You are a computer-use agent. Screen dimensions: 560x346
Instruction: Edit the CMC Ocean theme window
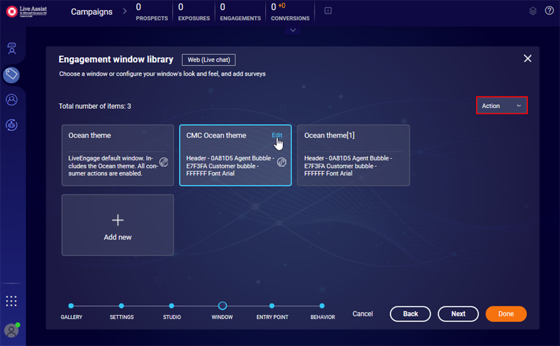pos(277,135)
